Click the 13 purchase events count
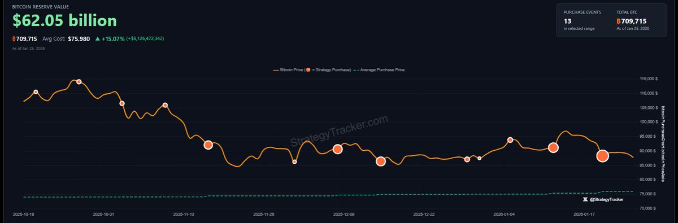The width and height of the screenshot is (678, 223). (567, 21)
